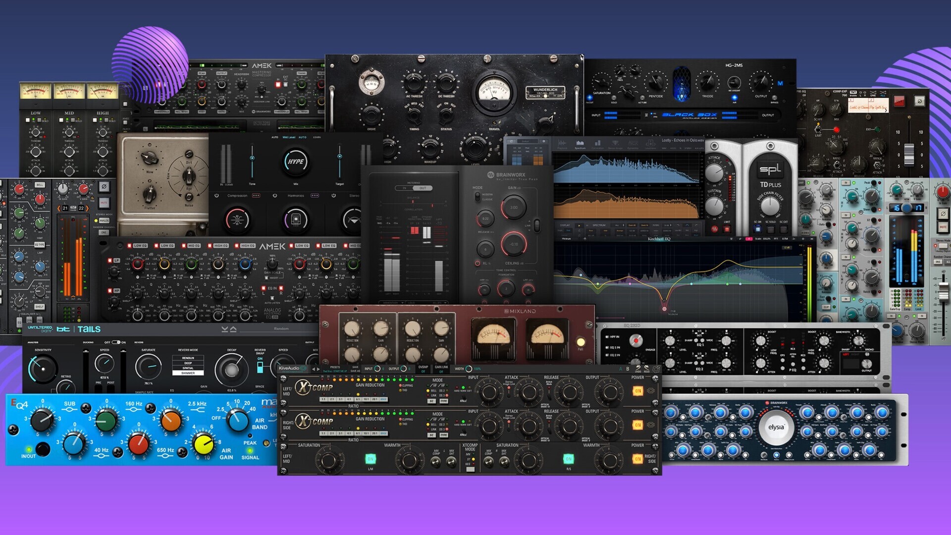Toggle the Harmonics power icon in Hype
Viewport: 951px width, 535px height.
point(275,196)
